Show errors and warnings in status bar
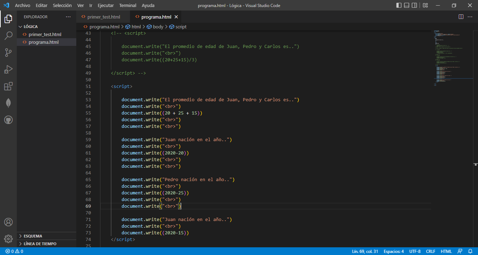The width and height of the screenshot is (478, 255). pos(14,251)
